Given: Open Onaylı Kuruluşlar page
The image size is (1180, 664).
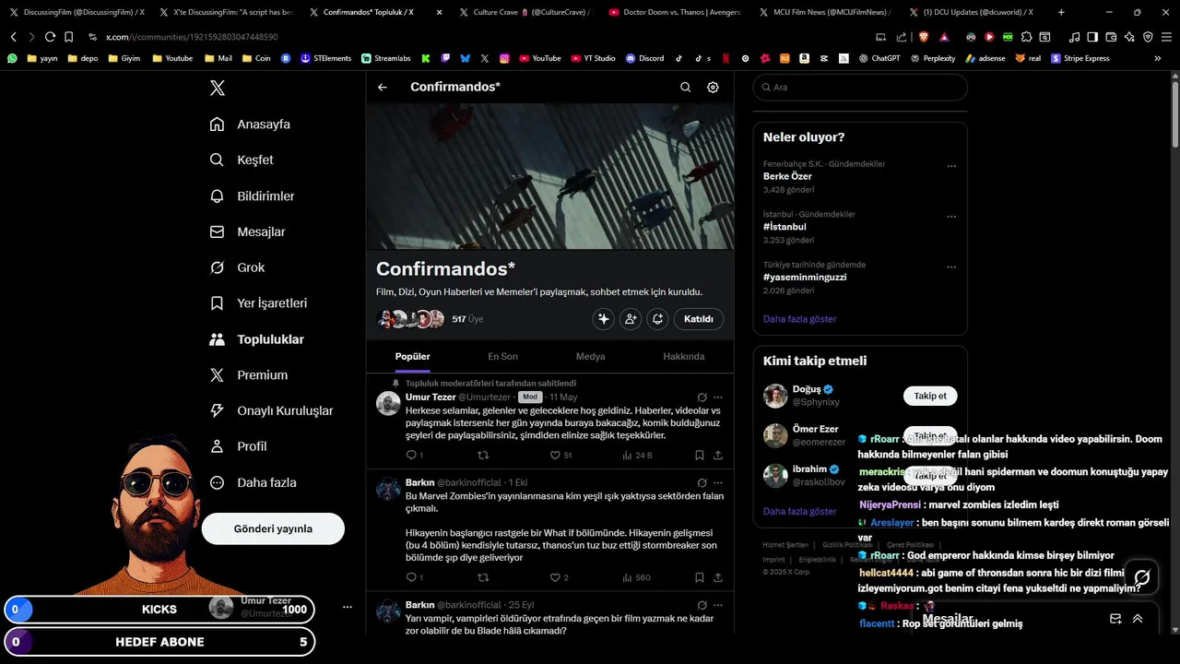Looking at the screenshot, I should [x=271, y=410].
